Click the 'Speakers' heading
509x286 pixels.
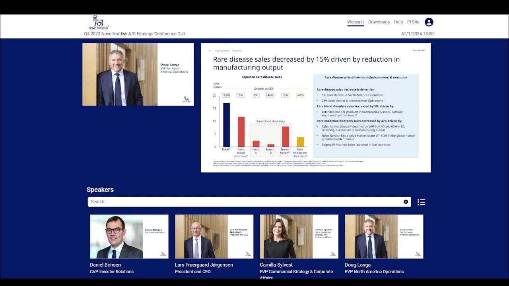(100, 190)
